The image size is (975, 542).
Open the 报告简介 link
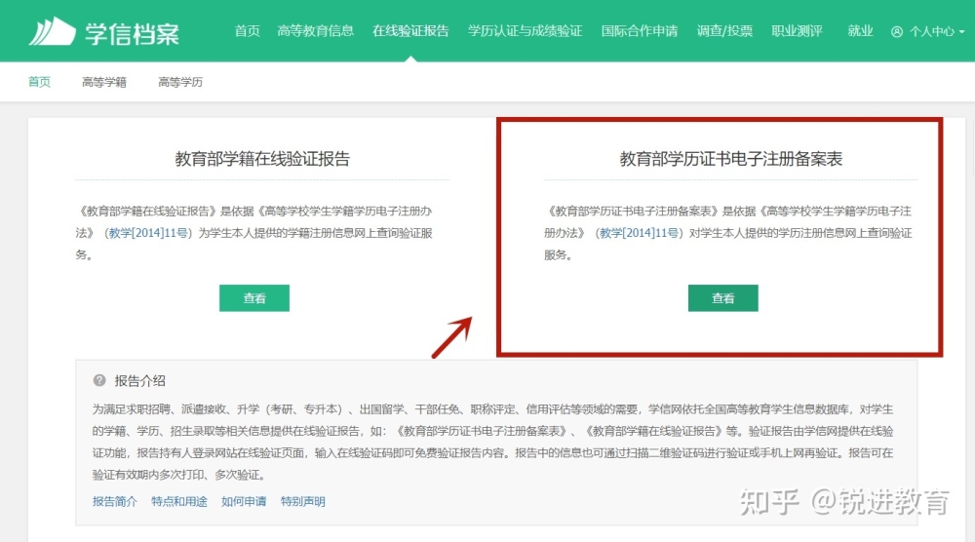(x=114, y=502)
